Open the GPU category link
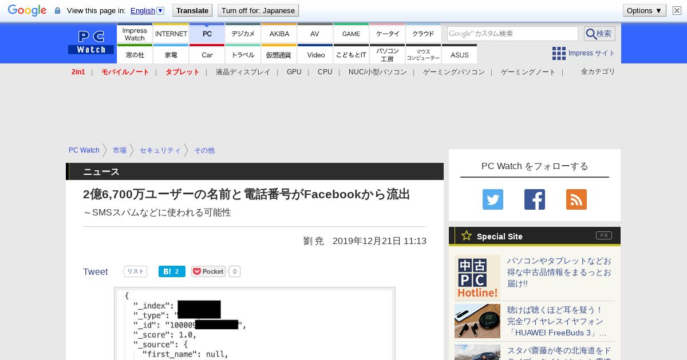This screenshot has width=687, height=360. [294, 72]
